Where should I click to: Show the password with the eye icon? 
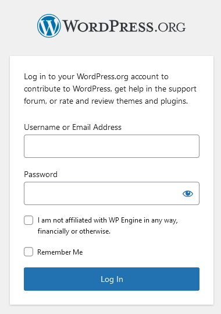pyautogui.click(x=188, y=193)
